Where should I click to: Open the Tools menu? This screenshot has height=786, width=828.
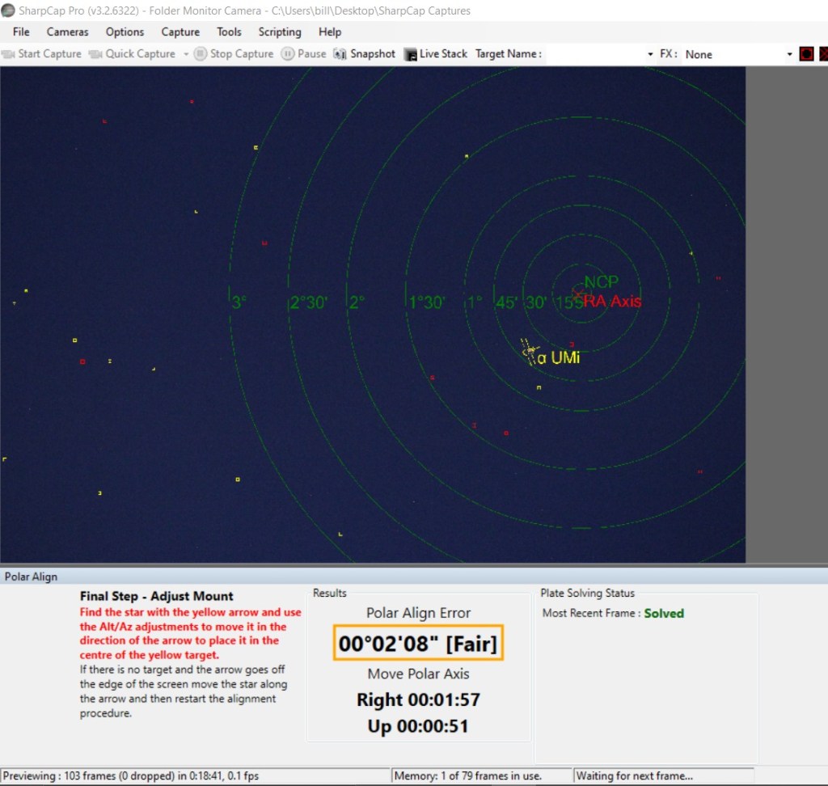229,32
